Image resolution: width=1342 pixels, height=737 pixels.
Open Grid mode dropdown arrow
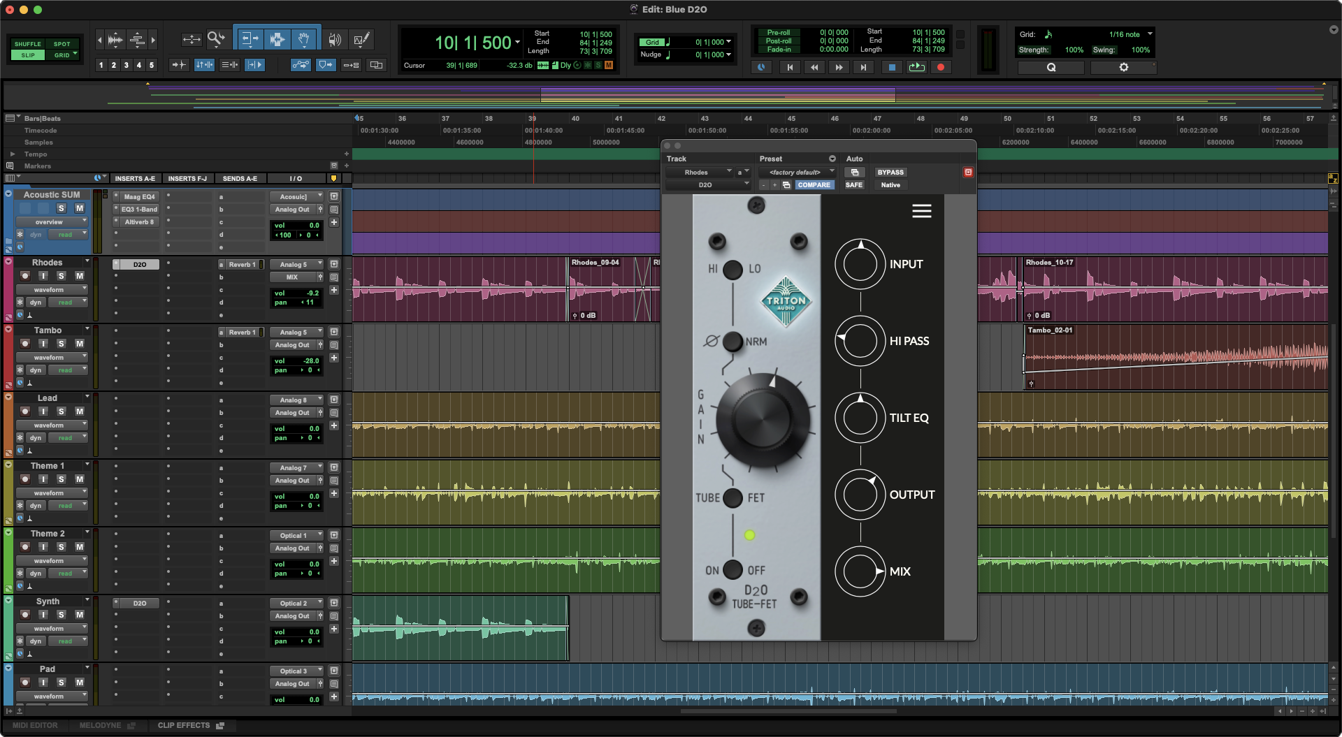click(x=75, y=54)
